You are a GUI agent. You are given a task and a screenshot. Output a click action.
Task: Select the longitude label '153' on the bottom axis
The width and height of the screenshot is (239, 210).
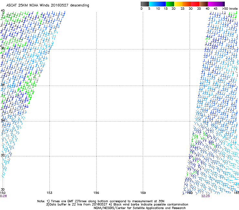click(x=49, y=193)
